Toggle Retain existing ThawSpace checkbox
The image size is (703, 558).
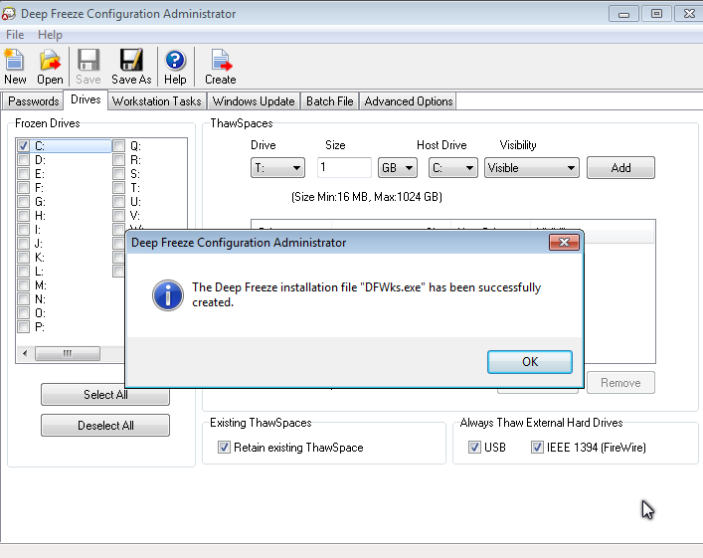point(224,448)
